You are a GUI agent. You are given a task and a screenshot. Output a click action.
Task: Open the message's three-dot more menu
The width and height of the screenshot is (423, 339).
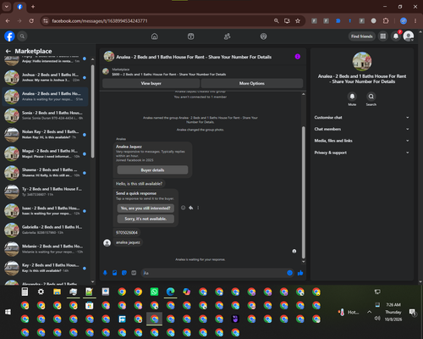tap(198, 208)
